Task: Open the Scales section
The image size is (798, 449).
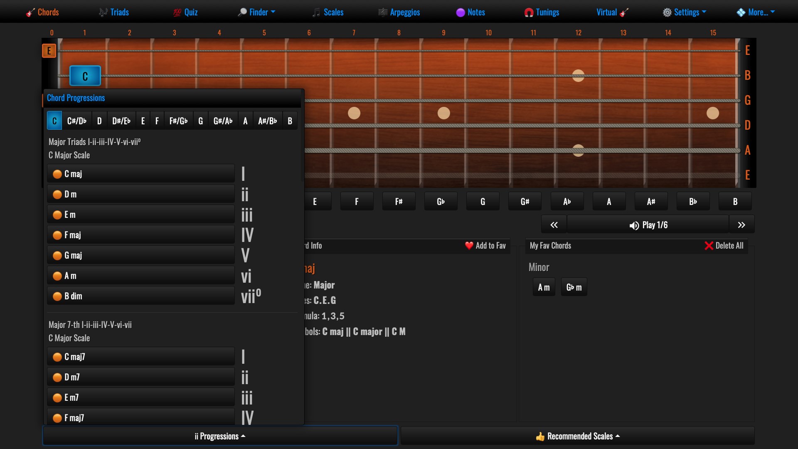Action: point(328,12)
